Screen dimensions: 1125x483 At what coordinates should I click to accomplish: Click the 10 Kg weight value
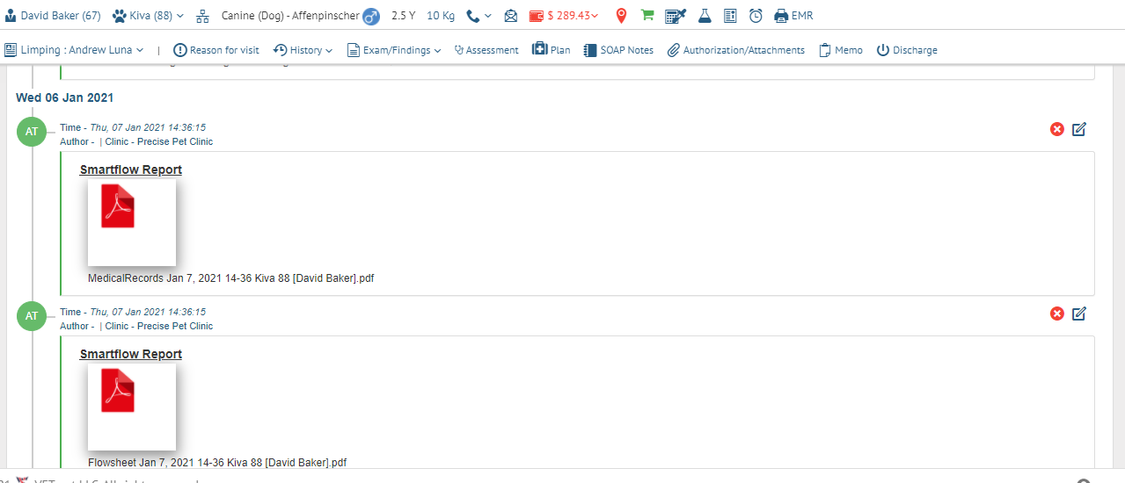coord(441,16)
